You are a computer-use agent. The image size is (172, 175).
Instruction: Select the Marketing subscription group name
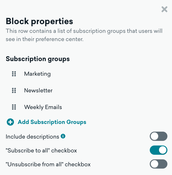(x=37, y=74)
